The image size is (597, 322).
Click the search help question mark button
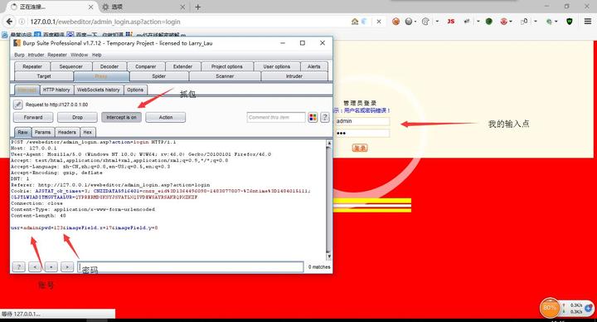click(x=18, y=266)
